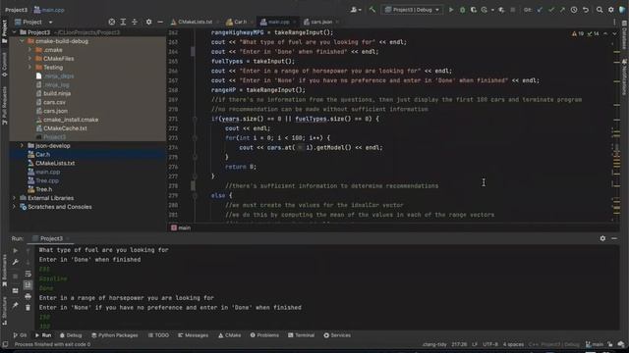Toggle the Project sidebar stripe button
629x353 pixels.
point(4,31)
